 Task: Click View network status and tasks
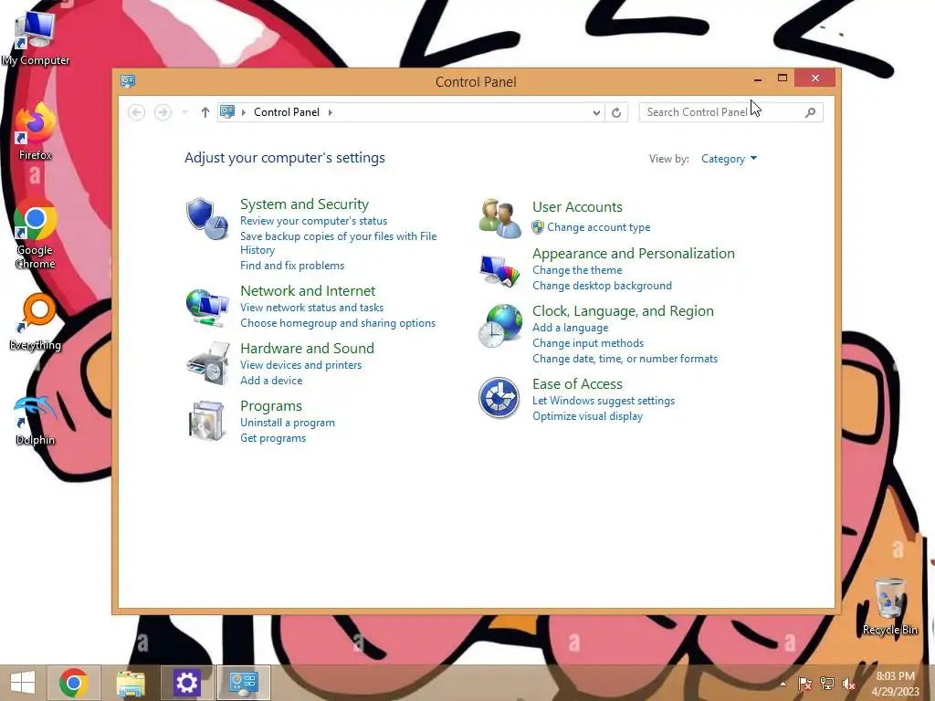(312, 308)
